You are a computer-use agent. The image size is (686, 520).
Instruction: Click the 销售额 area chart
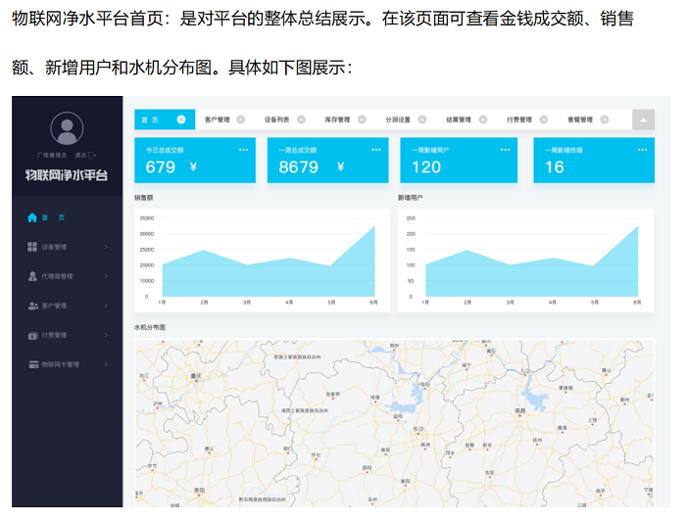(x=262, y=260)
